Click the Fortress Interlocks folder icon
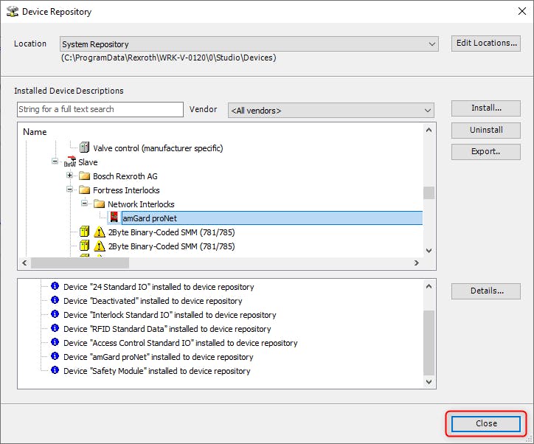 click(84, 190)
